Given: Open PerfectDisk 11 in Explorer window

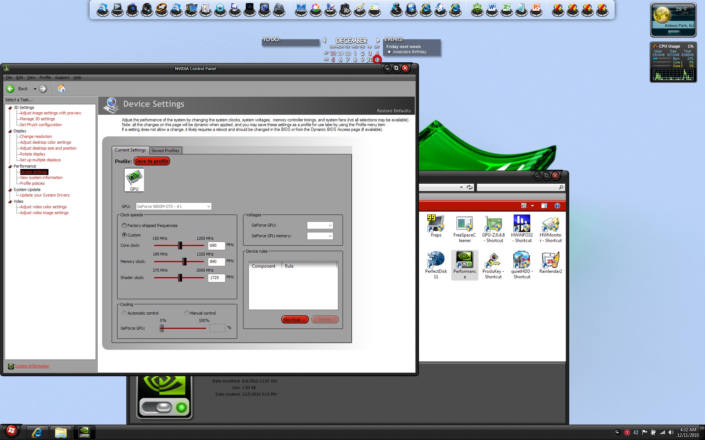Looking at the screenshot, I should [436, 265].
